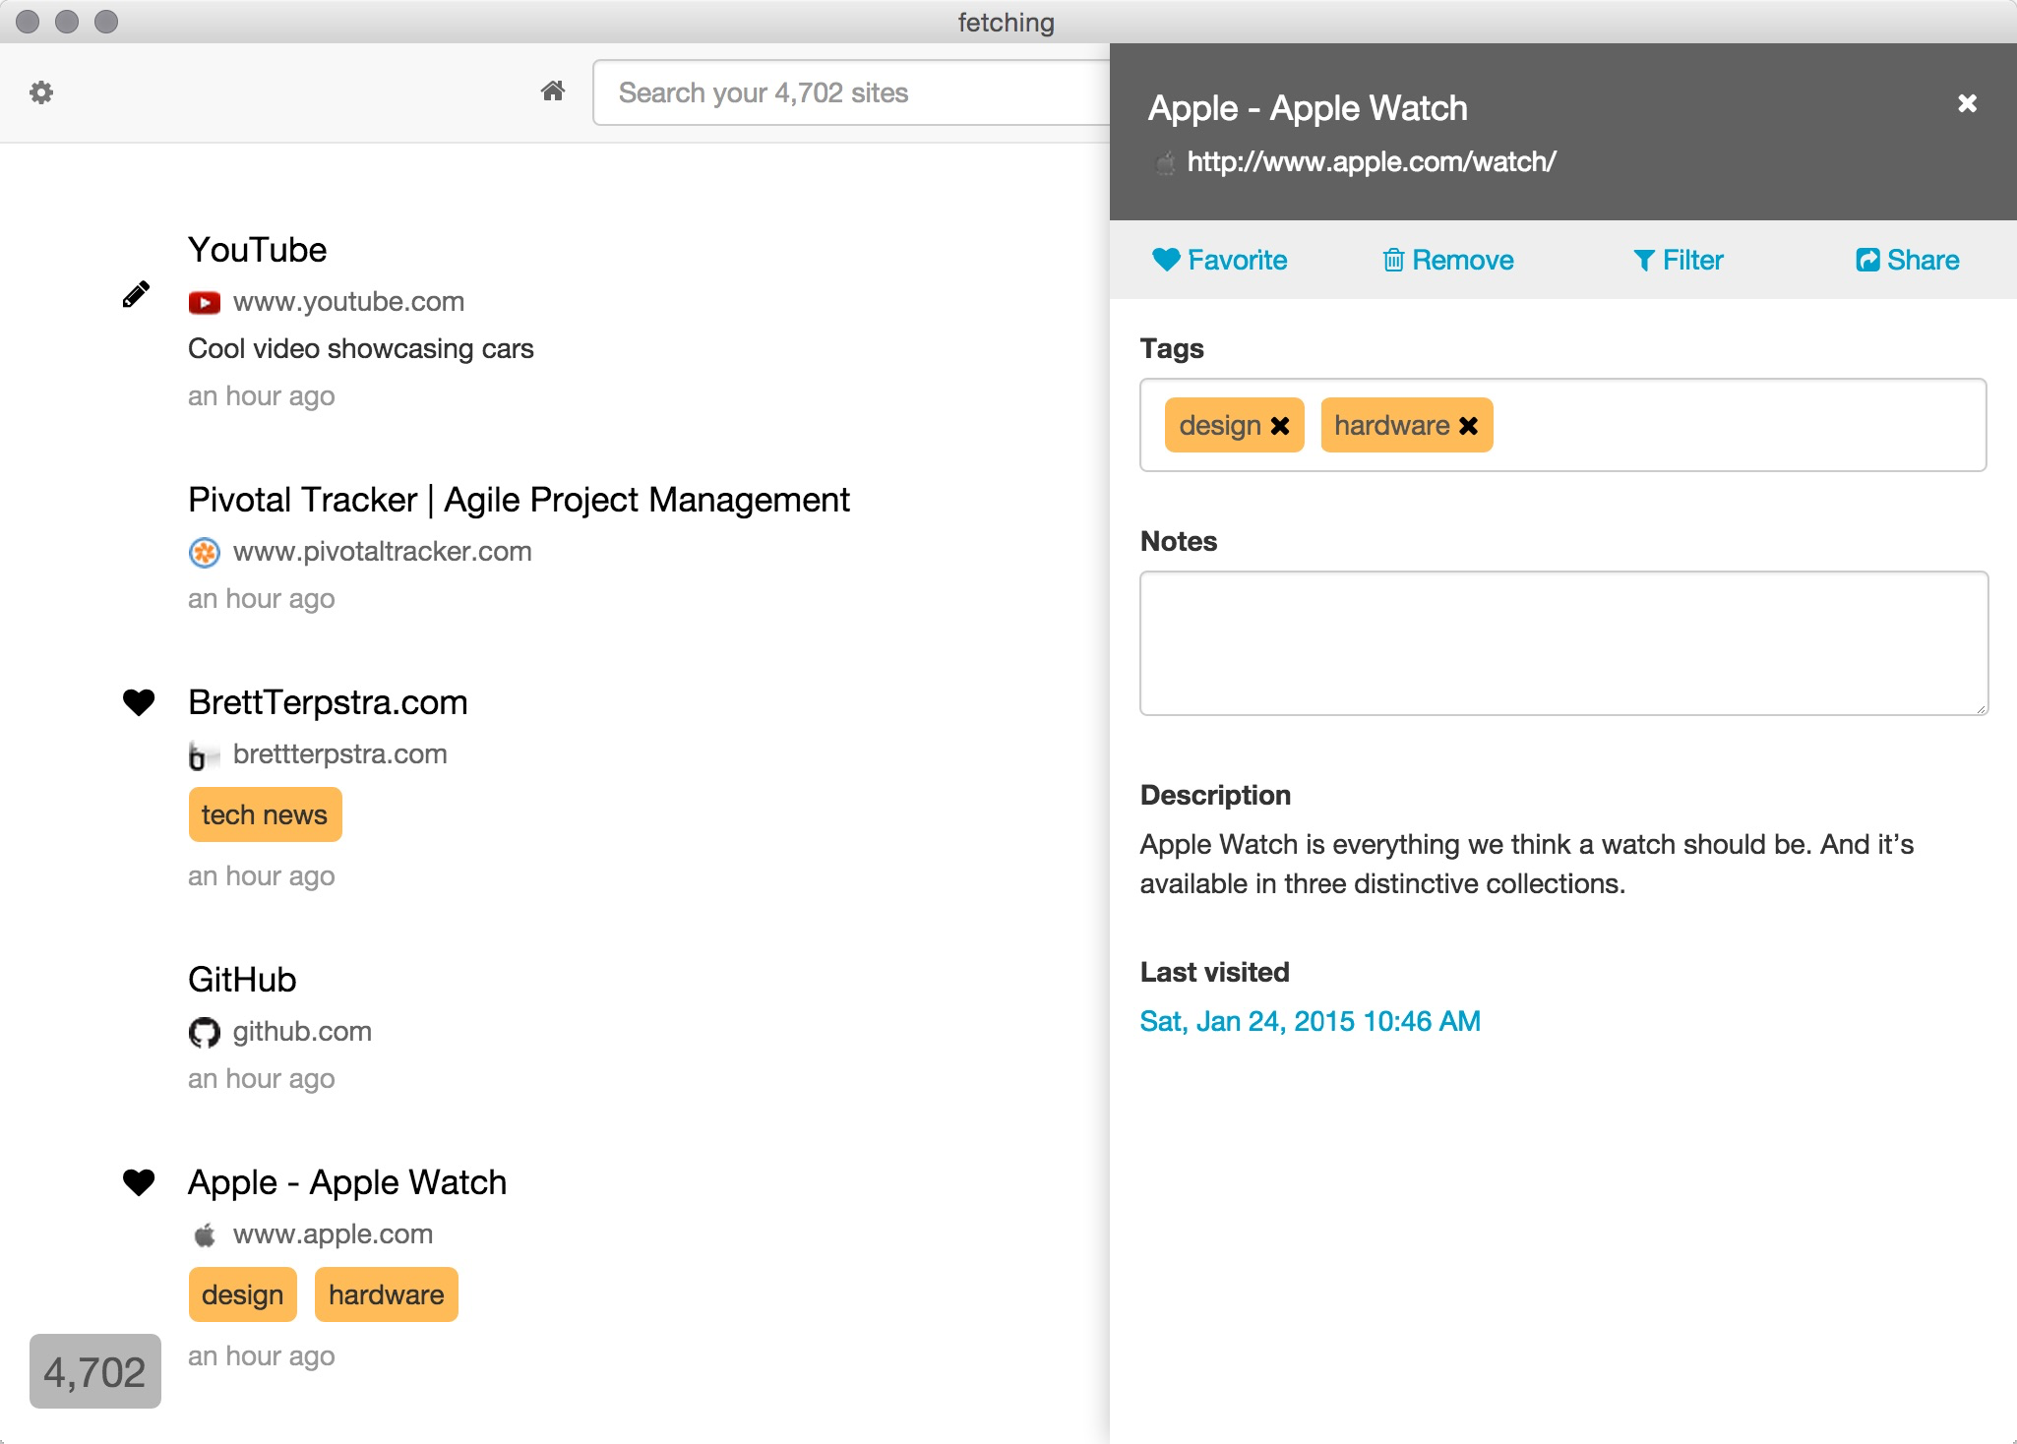The height and width of the screenshot is (1444, 2017).
Task: Filter by hardware tag in site list
Action: (386, 1294)
